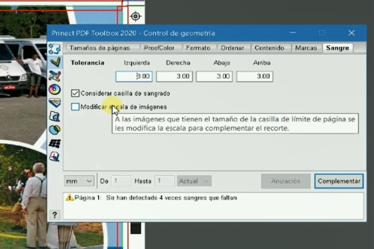Click the third sidebar tool icon
Screen dimensions: 374x249
pos(55,75)
